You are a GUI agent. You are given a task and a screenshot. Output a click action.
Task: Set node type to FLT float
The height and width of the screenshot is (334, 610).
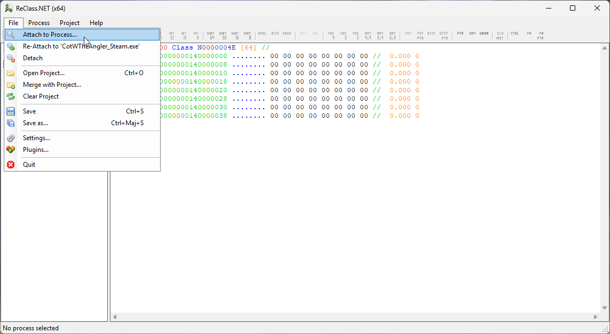[304, 34]
